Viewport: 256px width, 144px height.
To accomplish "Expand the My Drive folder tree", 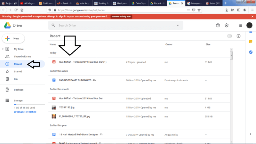I will click(x=3, y=49).
